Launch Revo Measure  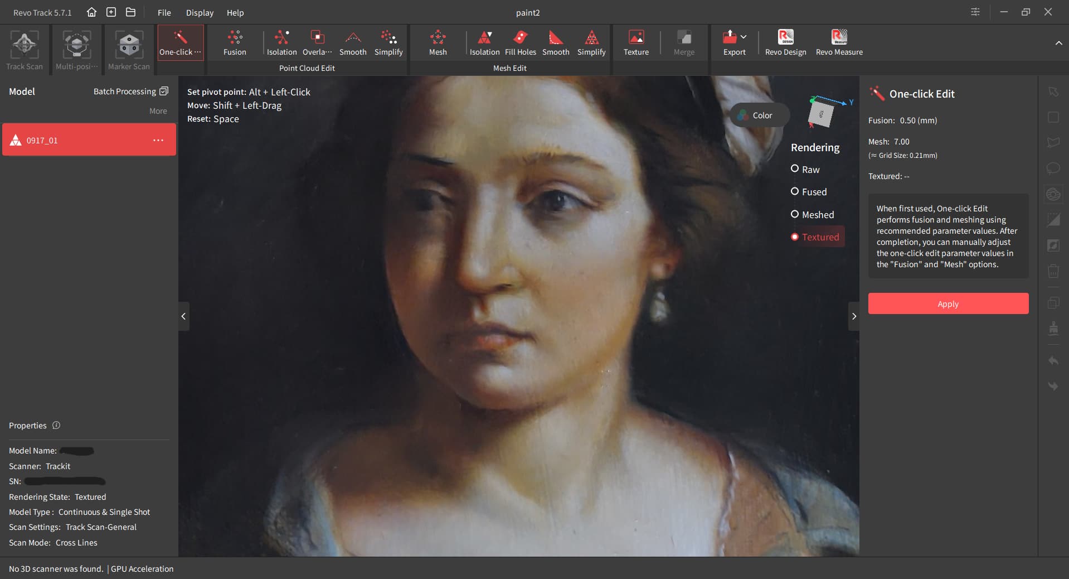coord(839,43)
